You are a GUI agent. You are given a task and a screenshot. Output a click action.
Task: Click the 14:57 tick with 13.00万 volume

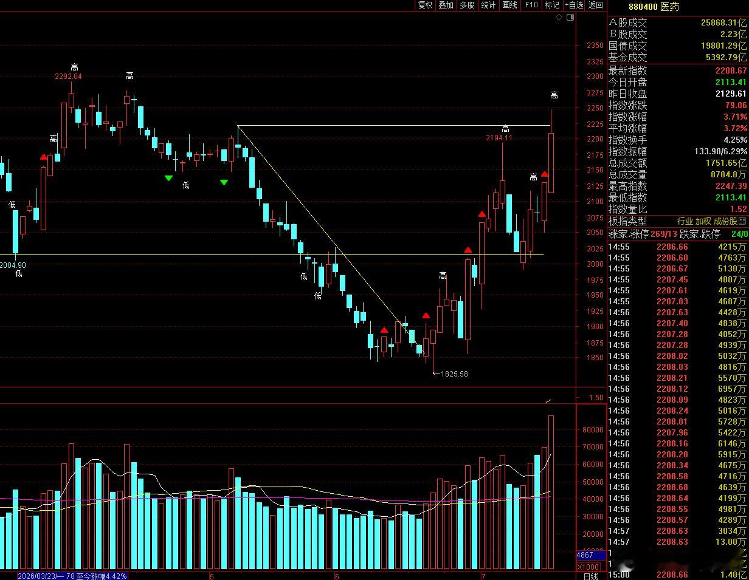pos(678,542)
